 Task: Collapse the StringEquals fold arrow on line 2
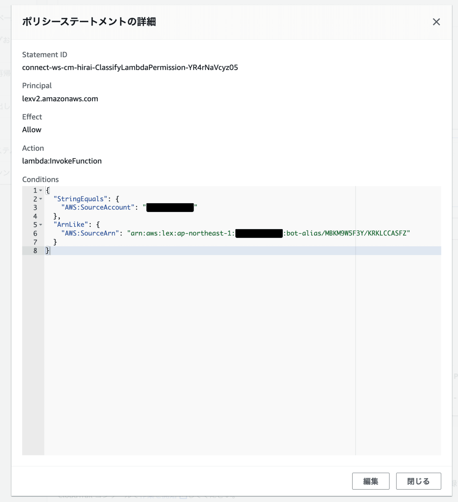point(41,199)
